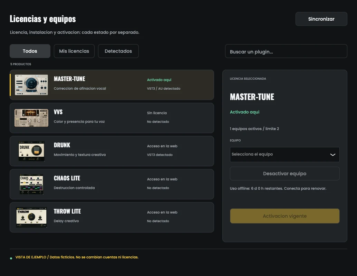Click the CHAOS LITE plugin thumbnail

31,184
